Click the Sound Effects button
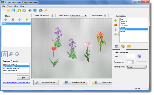The width and height of the screenshot is (154, 95). [x=102, y=82]
